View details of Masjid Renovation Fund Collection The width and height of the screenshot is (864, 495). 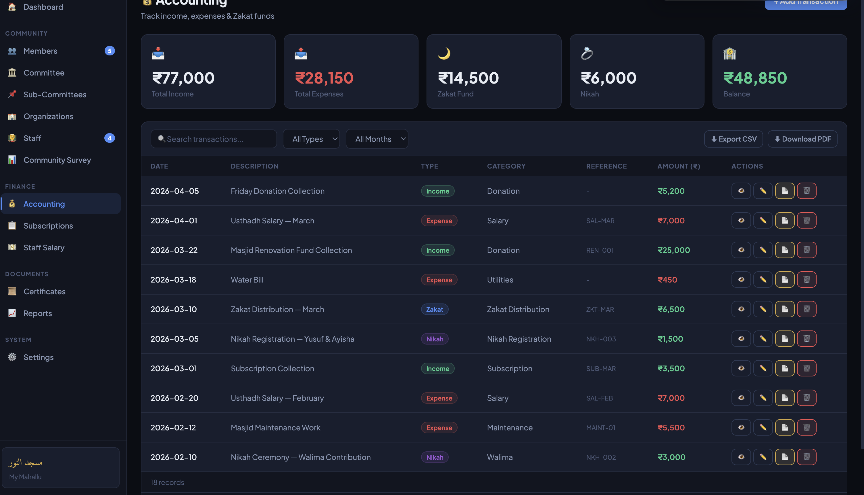(x=741, y=250)
